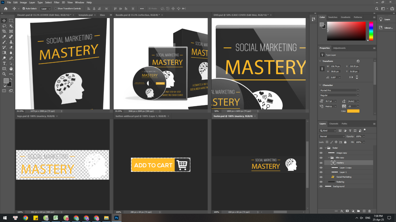
Task: Open the Myriad Pro font dropdown
Action: click(x=339, y=90)
